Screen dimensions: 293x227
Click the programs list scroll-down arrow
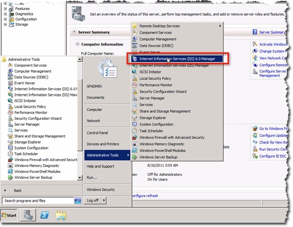tap(80, 177)
